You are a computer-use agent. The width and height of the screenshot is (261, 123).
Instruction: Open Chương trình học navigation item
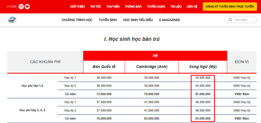(x=77, y=20)
